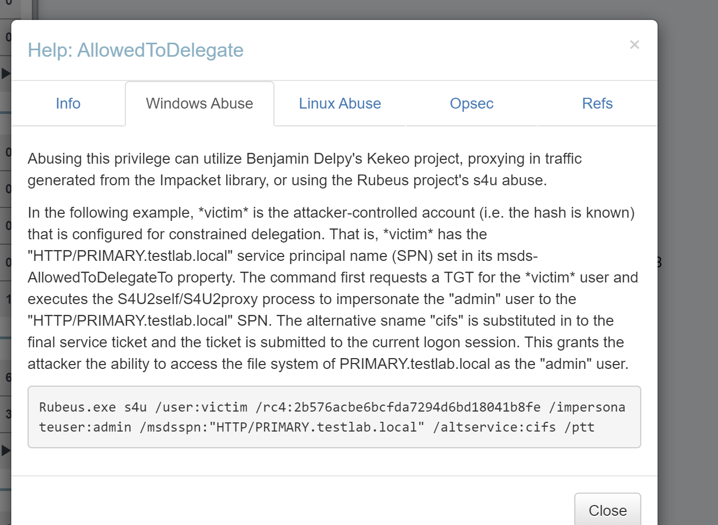Click the paragraph starting "In the following example"
The image size is (718, 525).
point(333,288)
